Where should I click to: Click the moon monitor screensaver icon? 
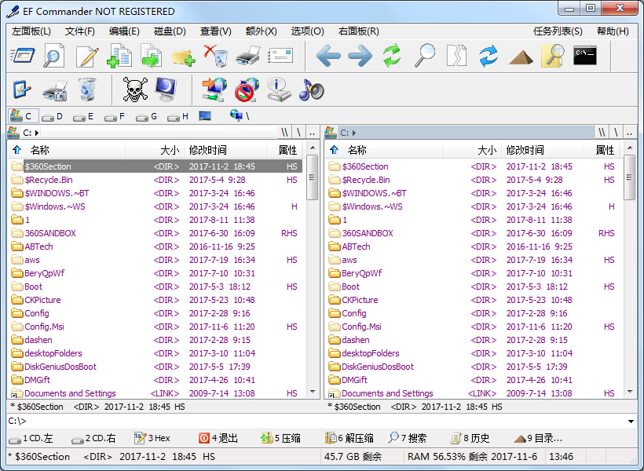click(166, 89)
